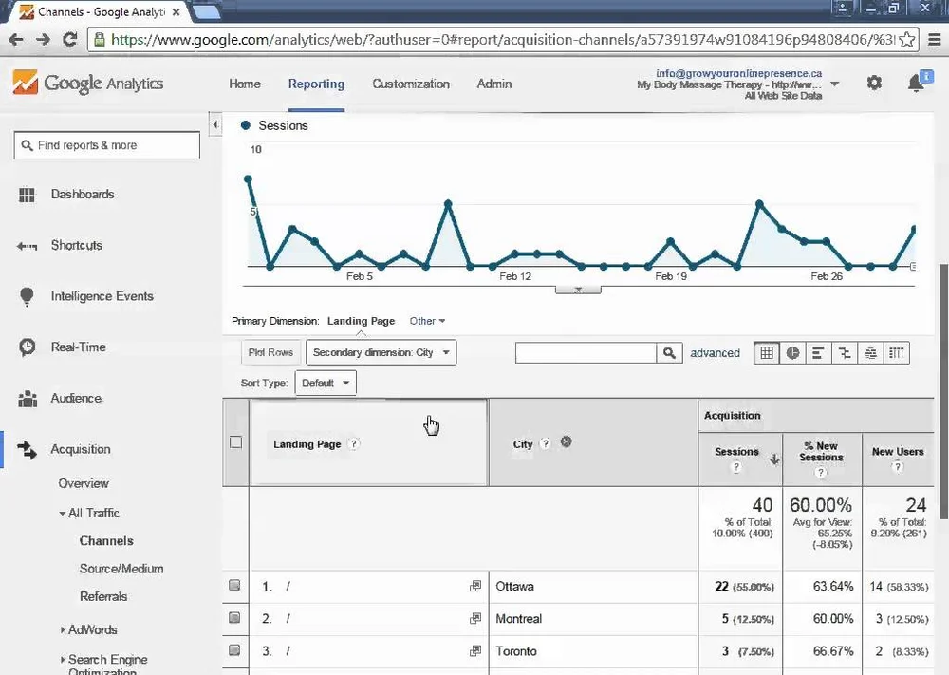
Task: Open the Source/Medium report
Action: (x=121, y=569)
